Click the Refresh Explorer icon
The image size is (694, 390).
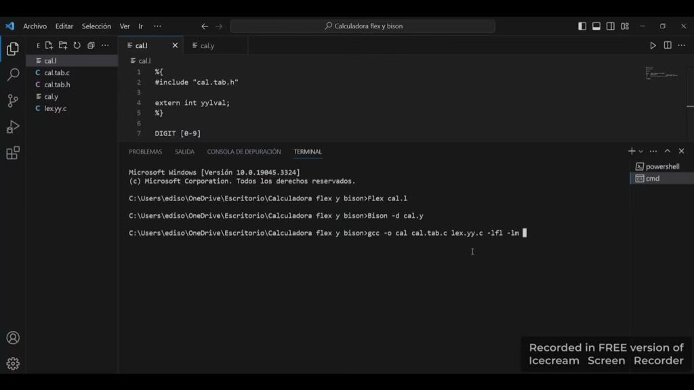(x=77, y=45)
